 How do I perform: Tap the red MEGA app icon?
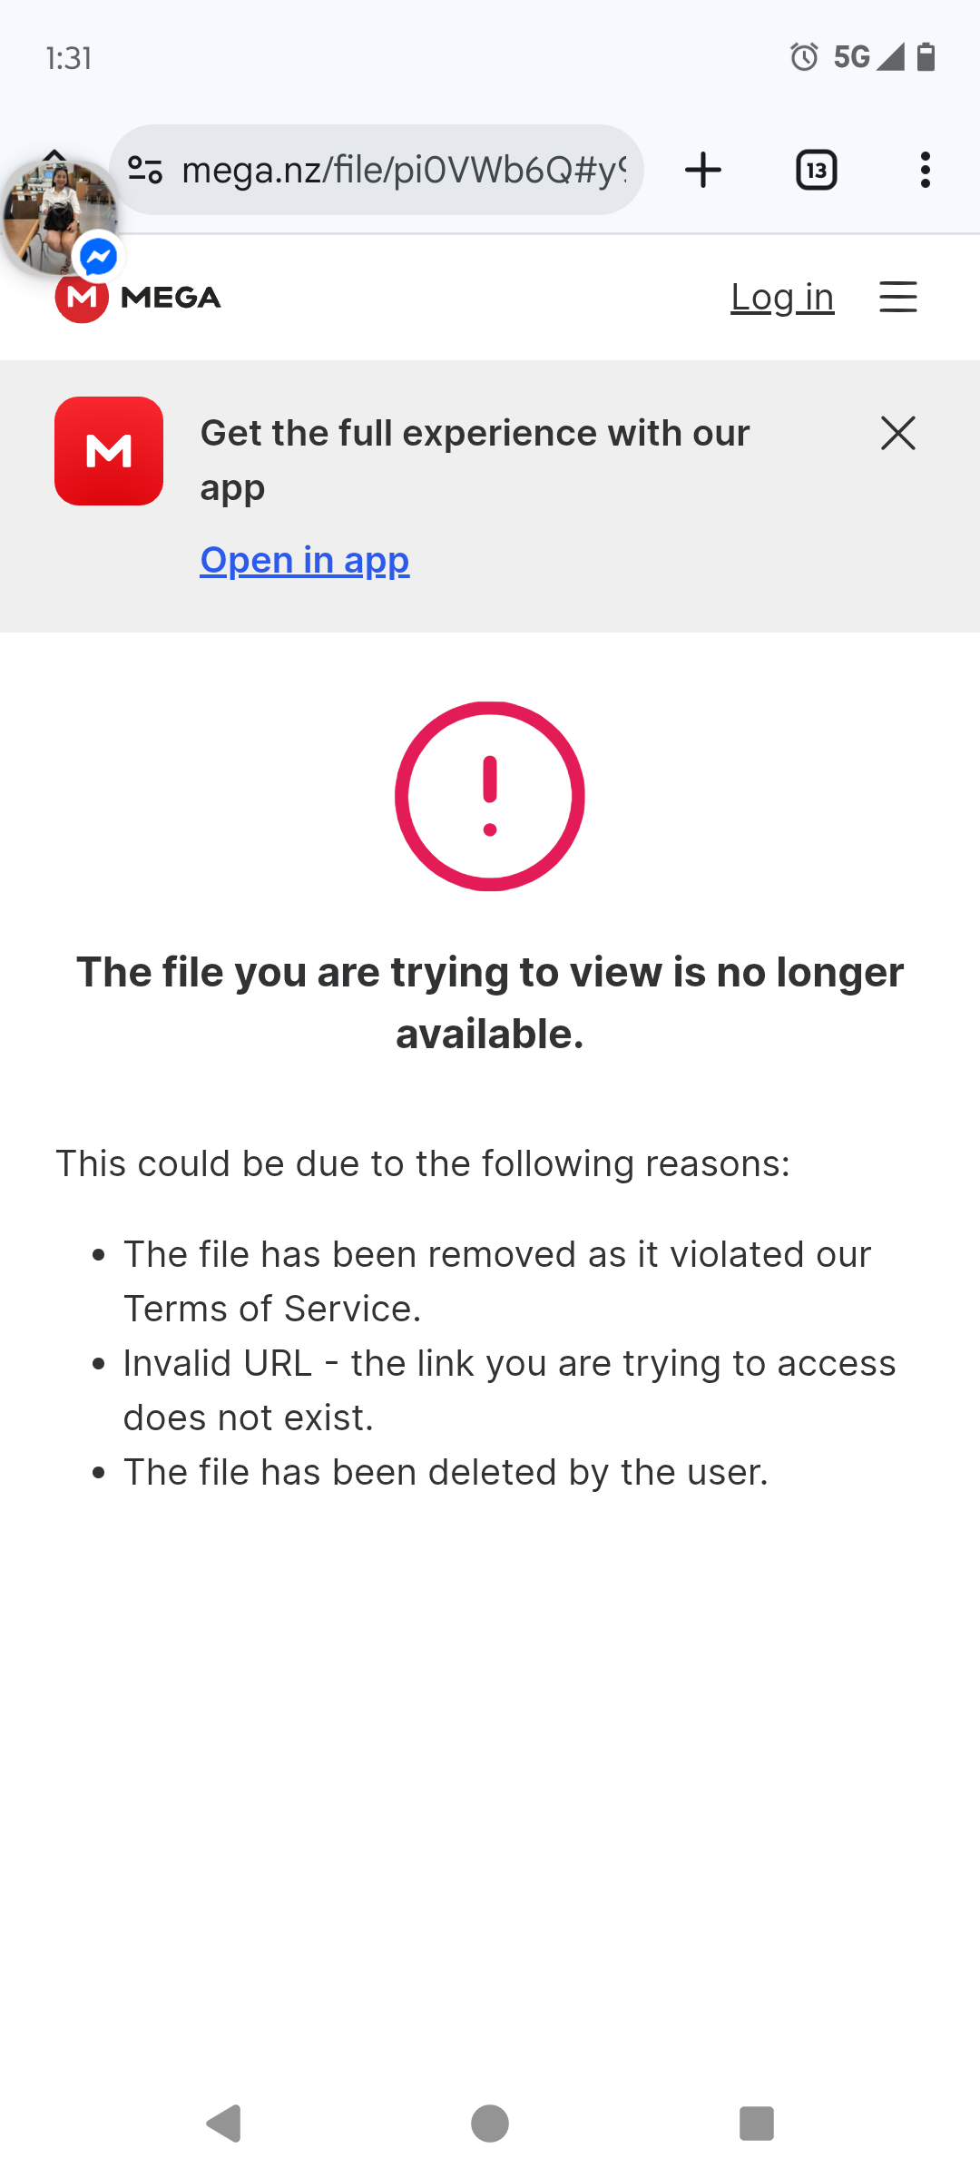tap(109, 451)
